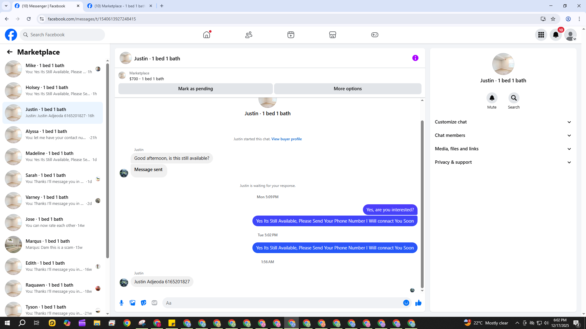Viewport: 586px width, 329px height.
Task: Open Raquawn 1 bed 1 bath conversation
Action: pos(53,288)
